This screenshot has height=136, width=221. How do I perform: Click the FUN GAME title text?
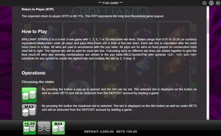111,3
